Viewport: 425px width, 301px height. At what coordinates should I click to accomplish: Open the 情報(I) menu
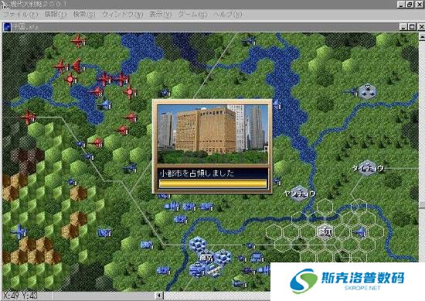click(x=56, y=15)
